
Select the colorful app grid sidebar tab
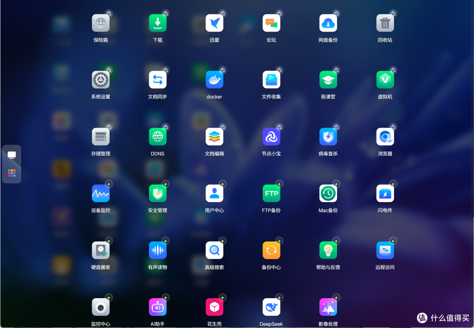point(12,173)
